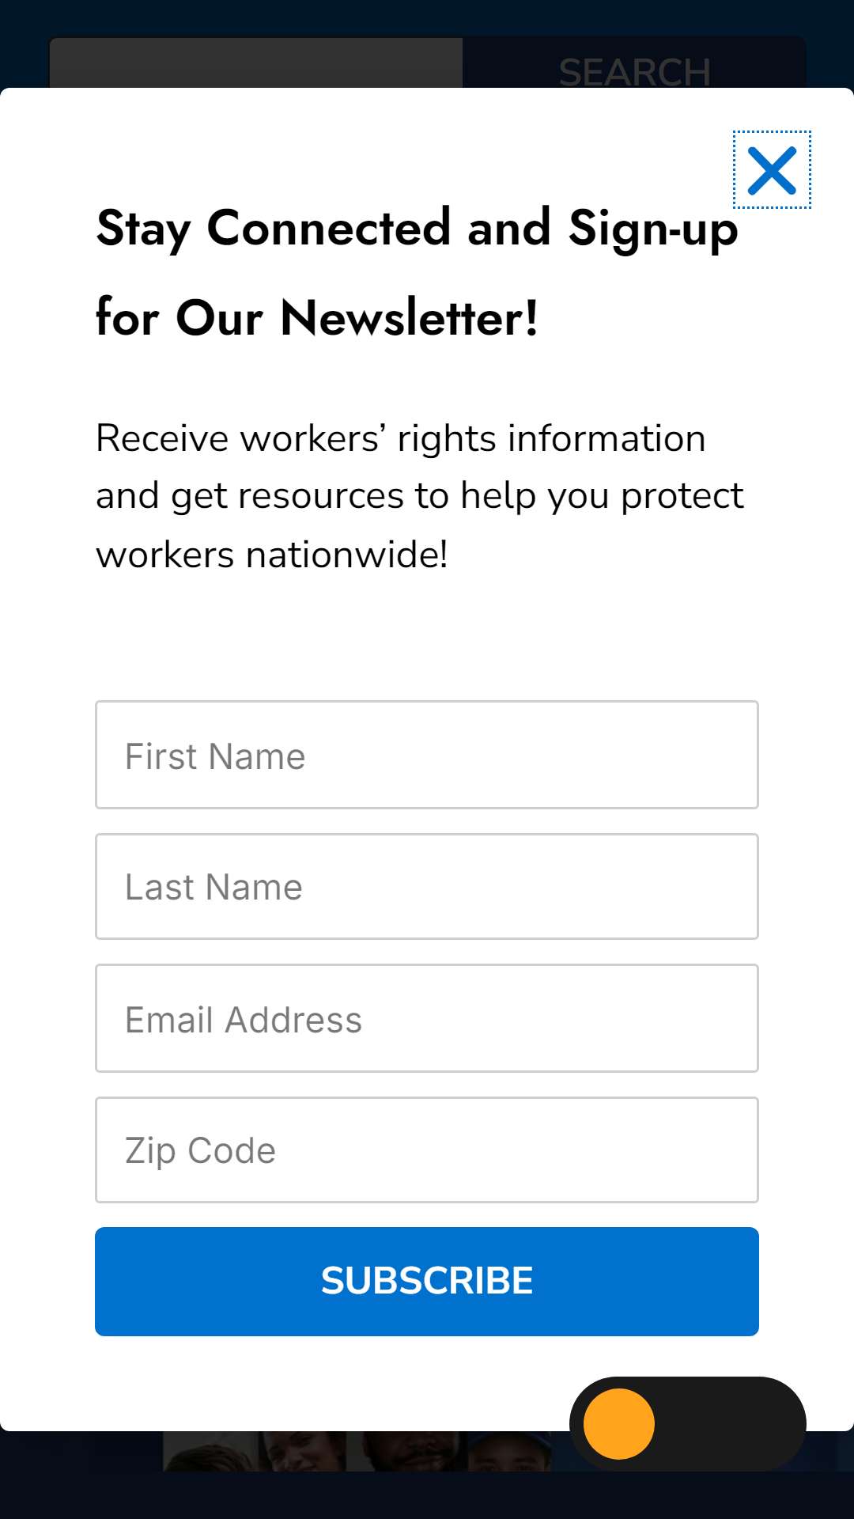Click into the Last Name field
Screen dimensions: 854x1519
(x=427, y=887)
